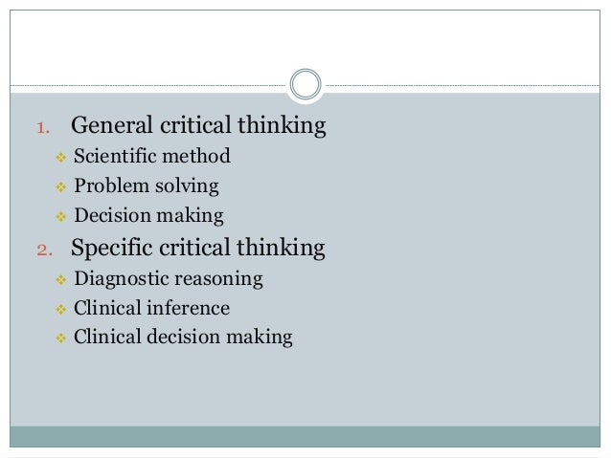The width and height of the screenshot is (611, 458).
Task: Click the diamond bullet beside Decision making
Action: (60, 215)
